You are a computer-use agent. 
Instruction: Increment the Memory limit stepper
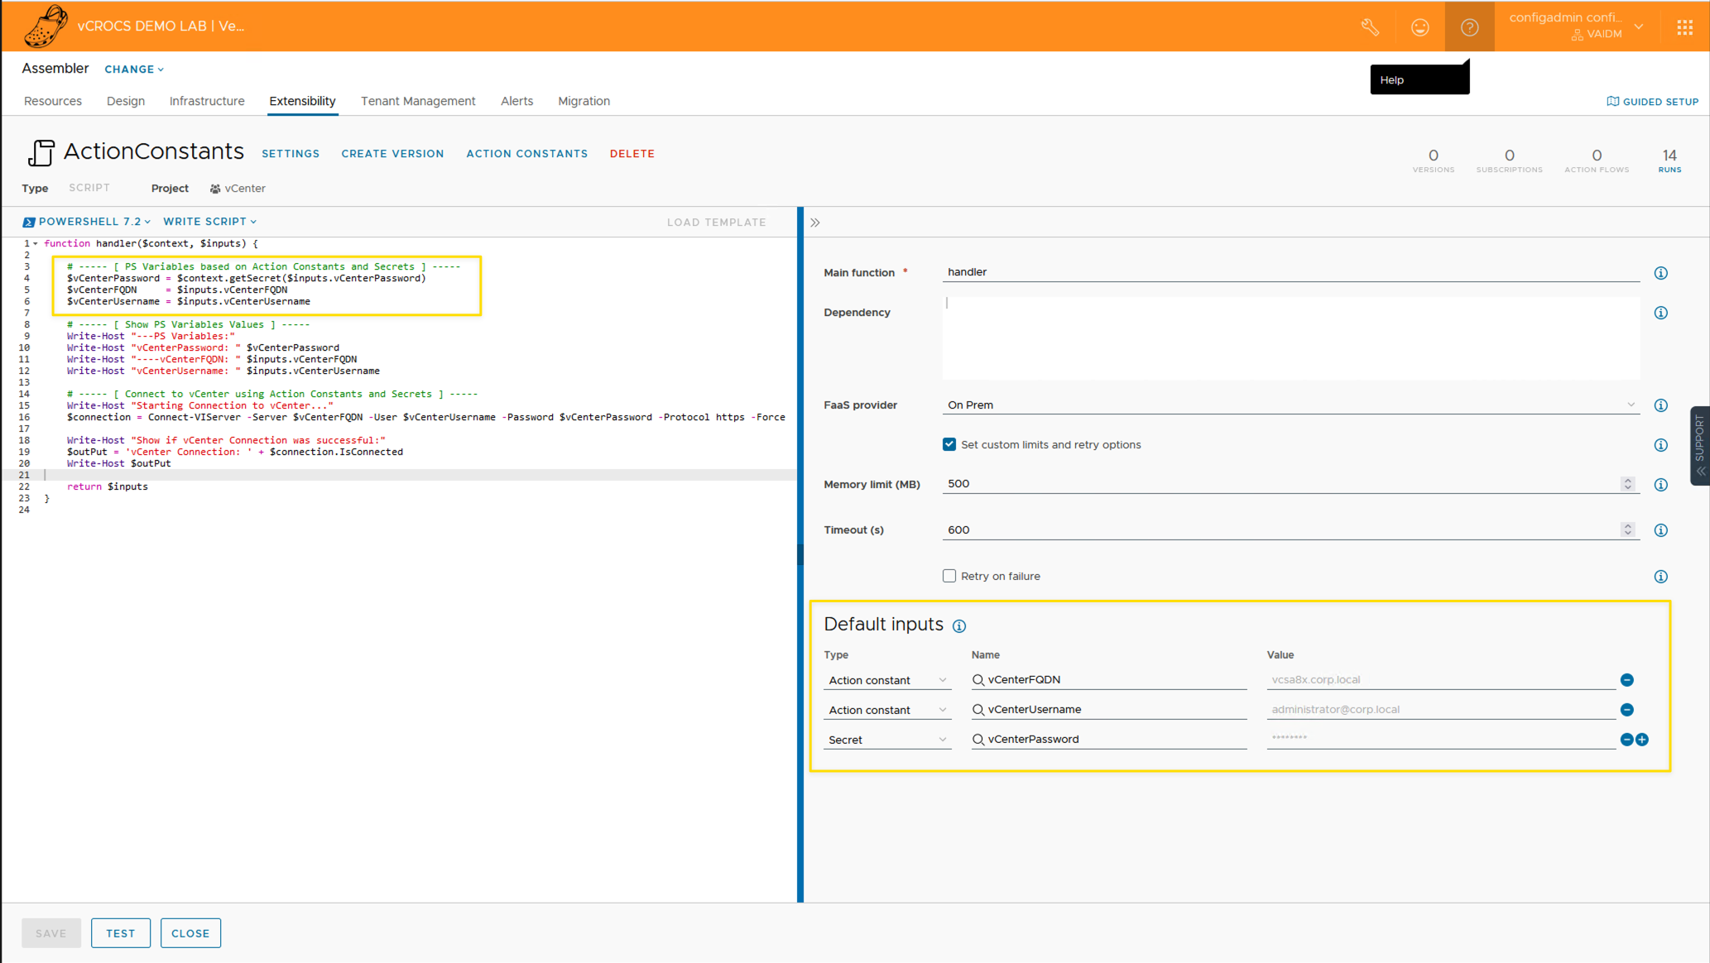coord(1627,480)
